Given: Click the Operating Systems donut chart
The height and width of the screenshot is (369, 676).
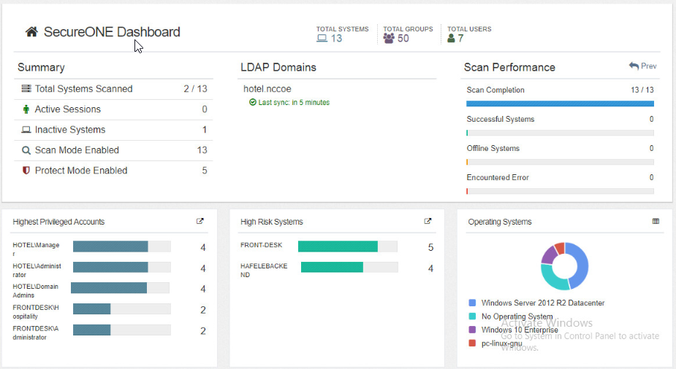Looking at the screenshot, I should click(565, 266).
